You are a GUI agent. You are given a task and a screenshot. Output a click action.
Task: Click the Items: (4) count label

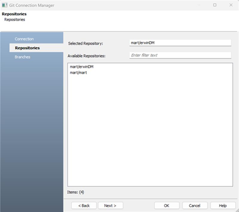(x=76, y=192)
